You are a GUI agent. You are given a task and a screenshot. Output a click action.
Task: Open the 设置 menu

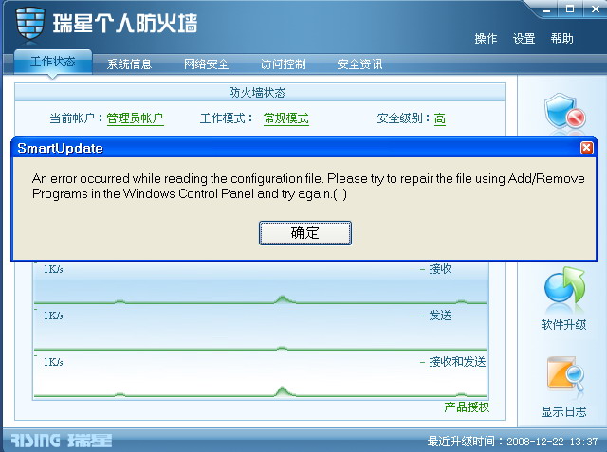tap(524, 38)
